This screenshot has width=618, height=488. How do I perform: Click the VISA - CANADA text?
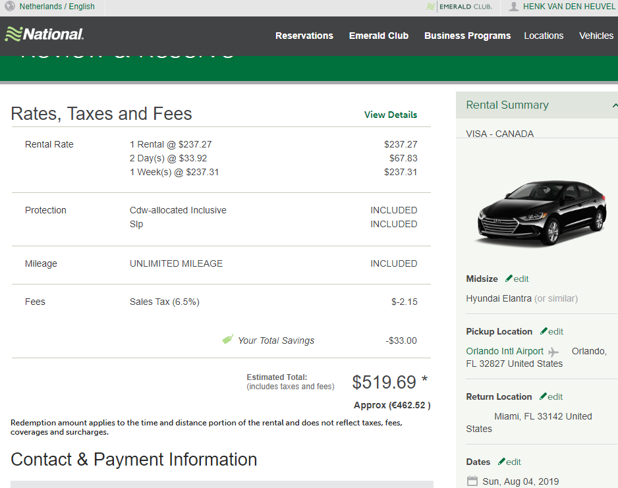coord(500,134)
